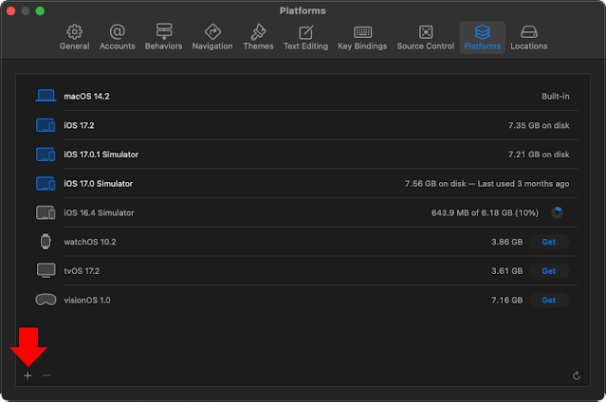Open the Locations tab

point(528,38)
